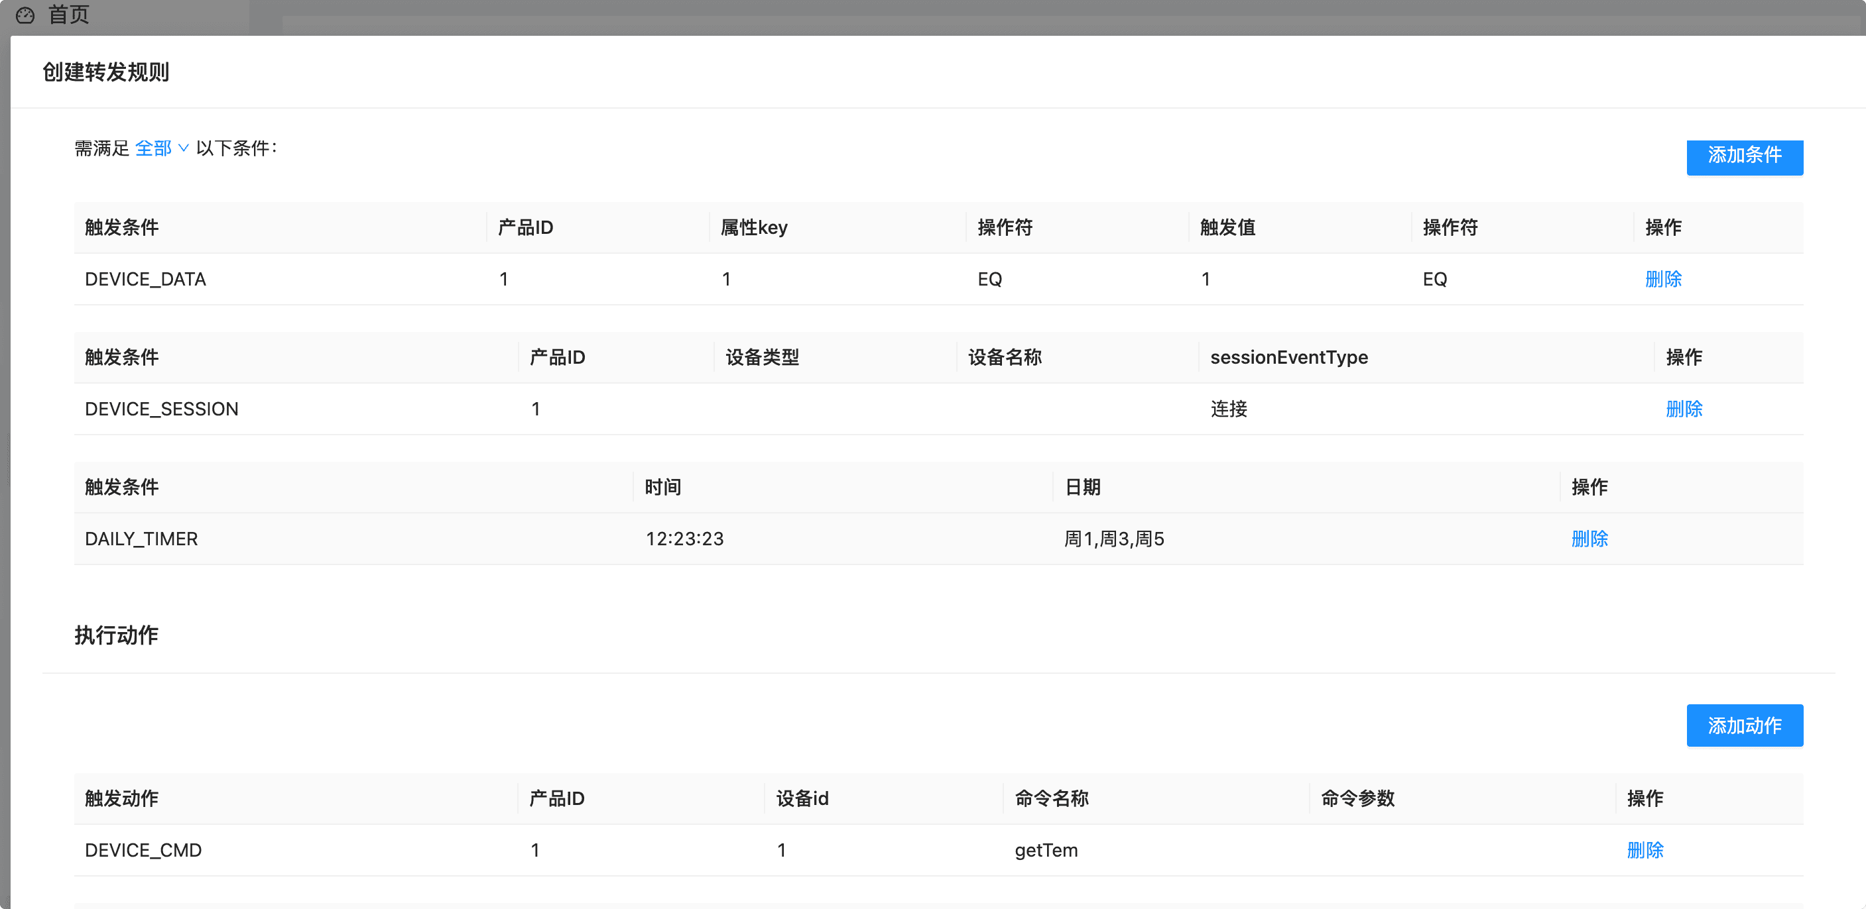Open the 首页 menu item
Viewport: 1866px width, 909px height.
[x=68, y=15]
